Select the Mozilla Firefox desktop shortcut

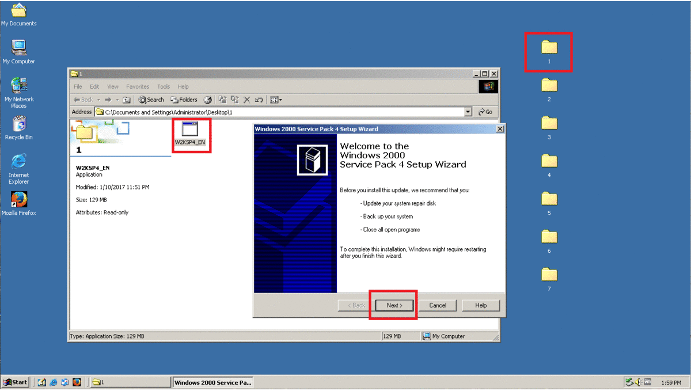click(19, 203)
